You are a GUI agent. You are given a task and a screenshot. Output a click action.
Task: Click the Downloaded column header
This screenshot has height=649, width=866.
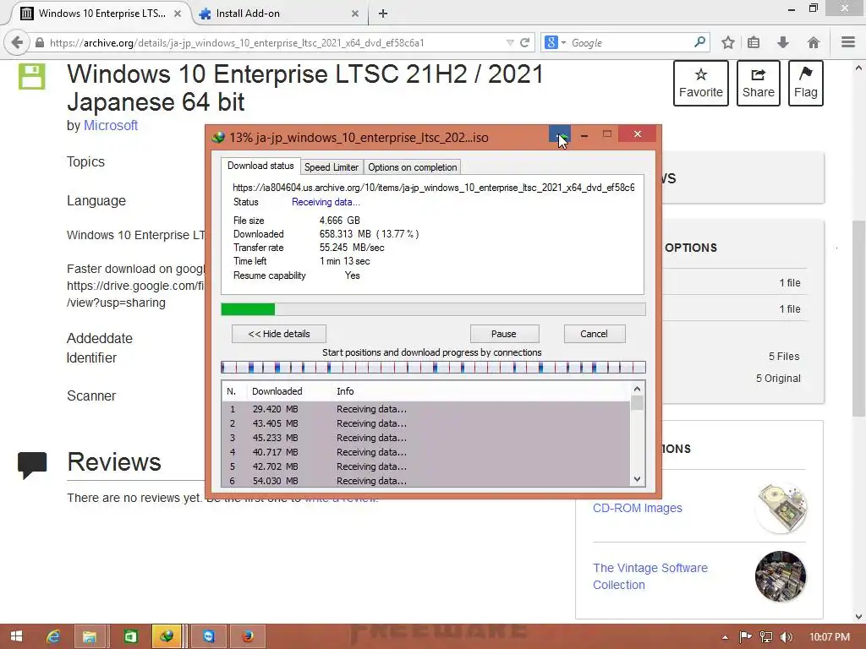277,391
